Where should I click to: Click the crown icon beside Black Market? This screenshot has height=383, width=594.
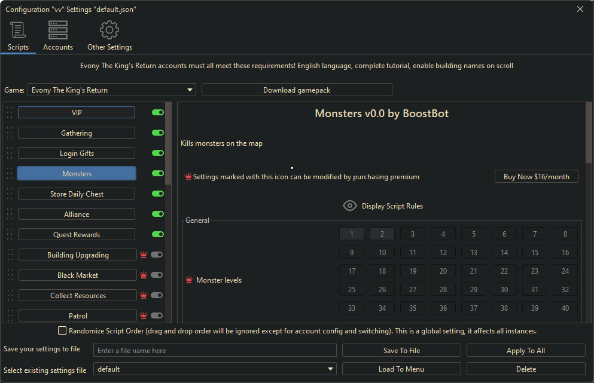pos(144,275)
